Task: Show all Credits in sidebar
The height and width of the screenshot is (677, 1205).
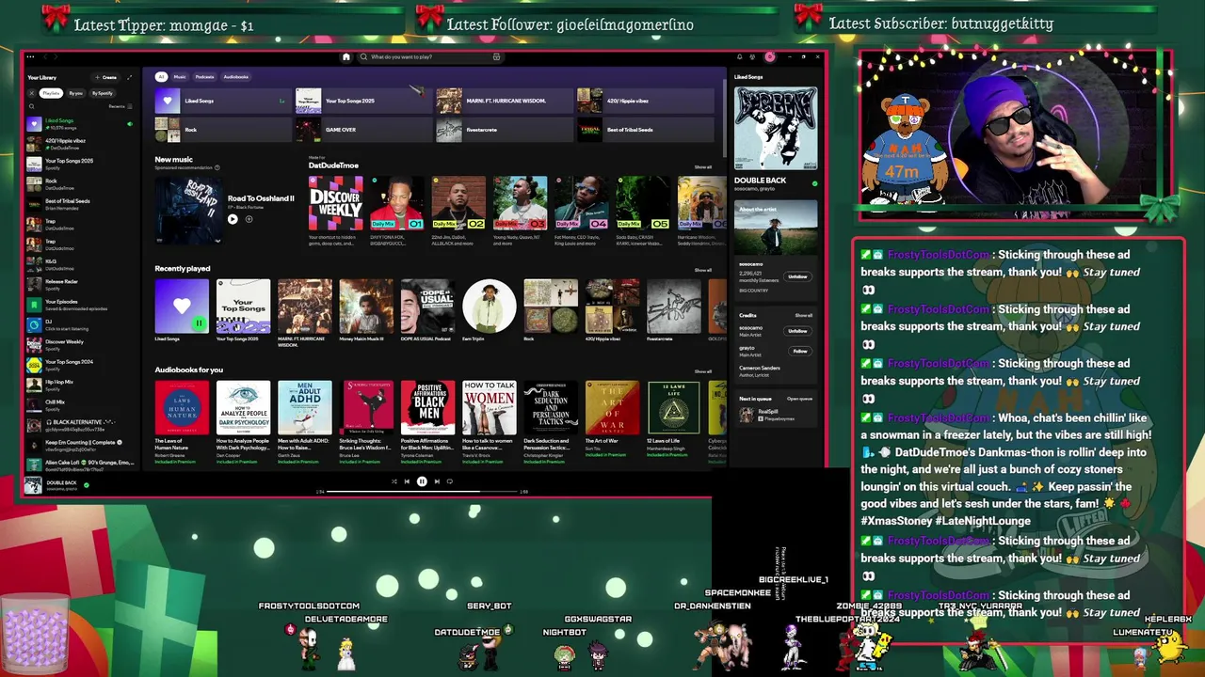Action: (x=803, y=315)
